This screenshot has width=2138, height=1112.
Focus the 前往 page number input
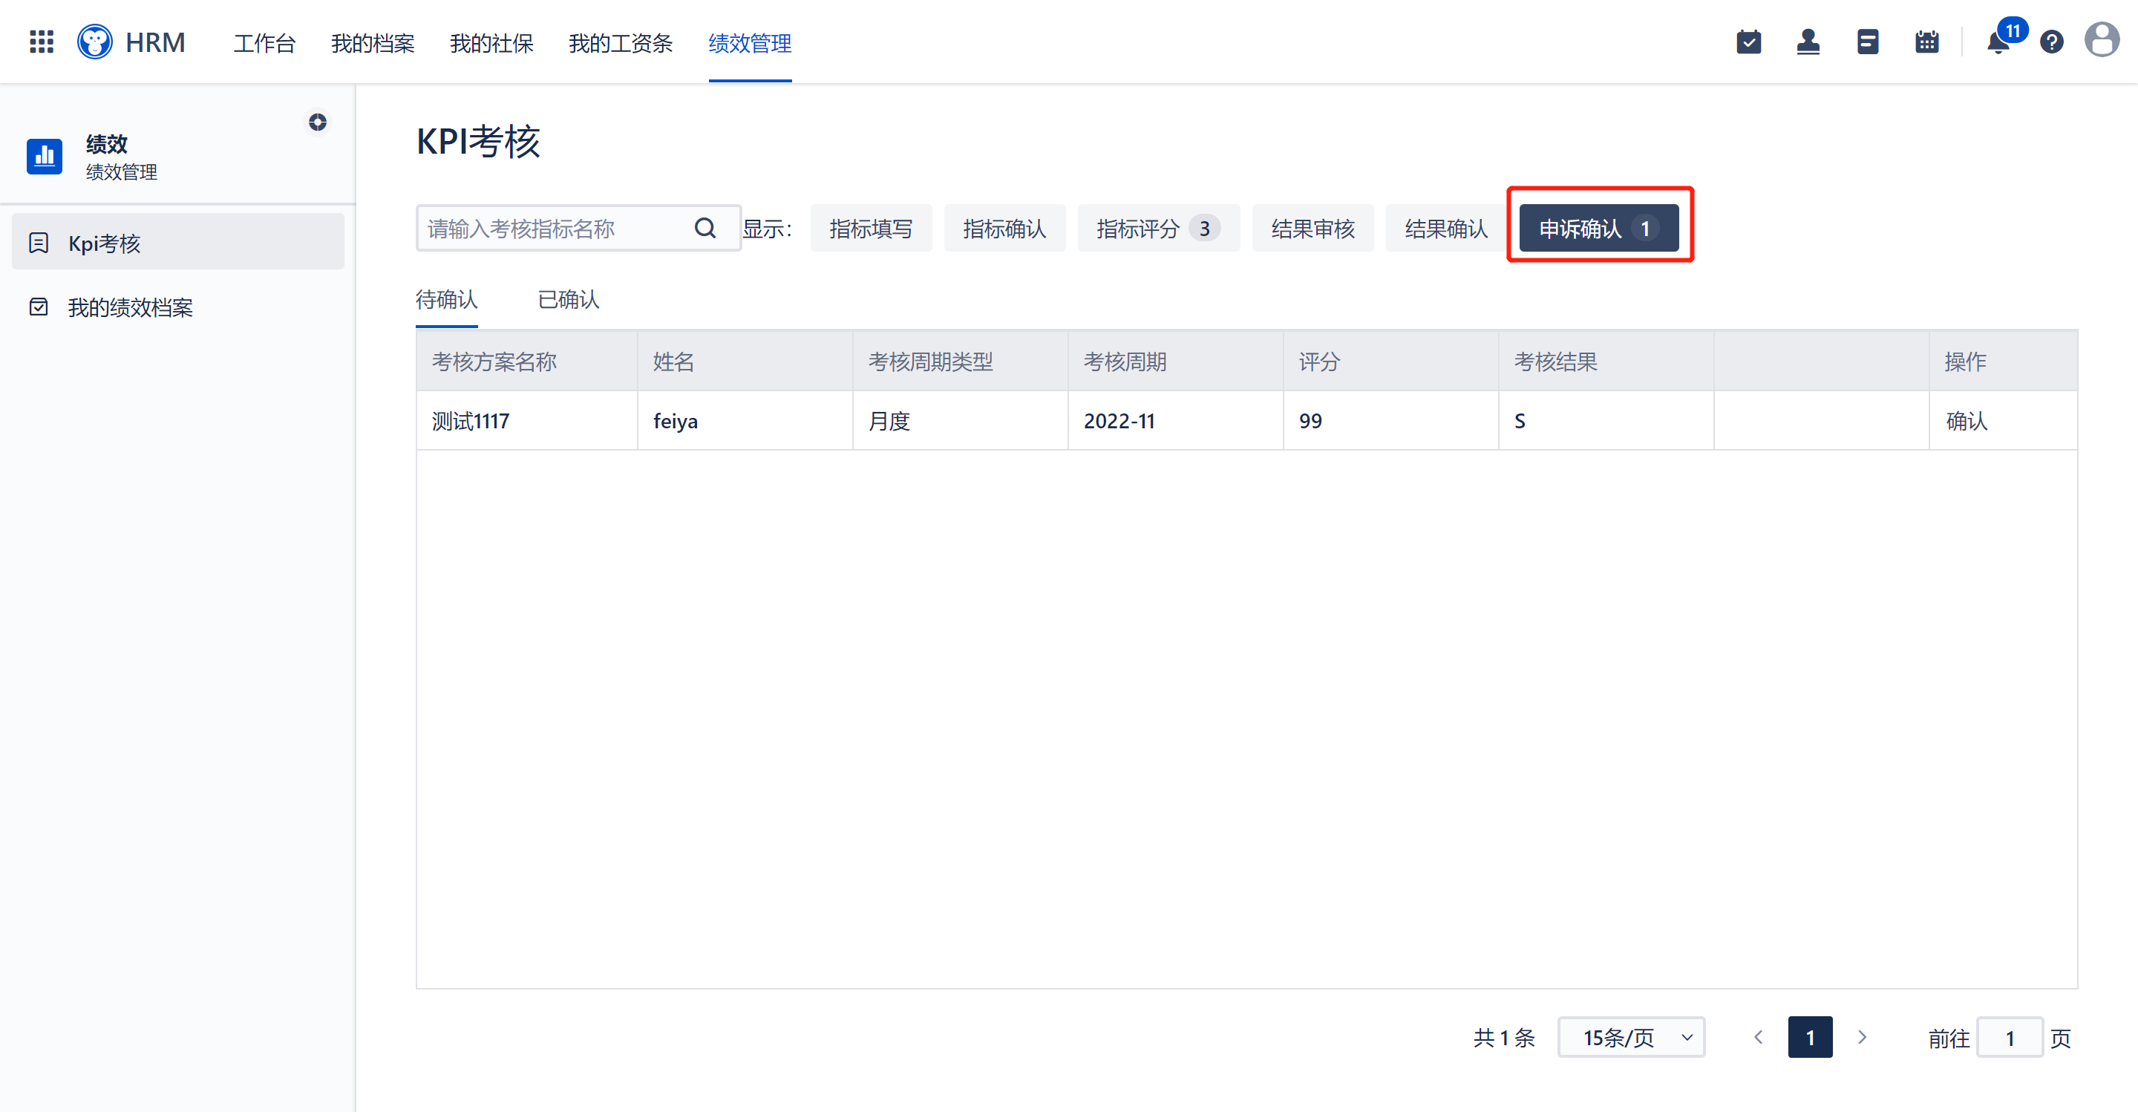[2010, 1037]
